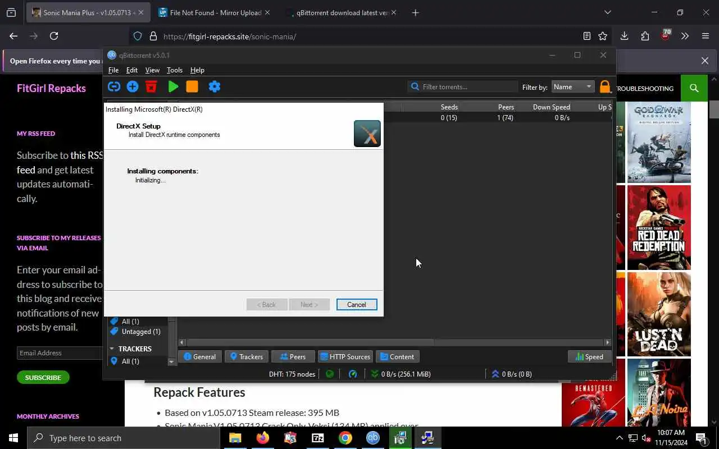Click the yellow lock icon in qBittorrent
Viewport: 719px width, 449px height.
click(x=604, y=86)
